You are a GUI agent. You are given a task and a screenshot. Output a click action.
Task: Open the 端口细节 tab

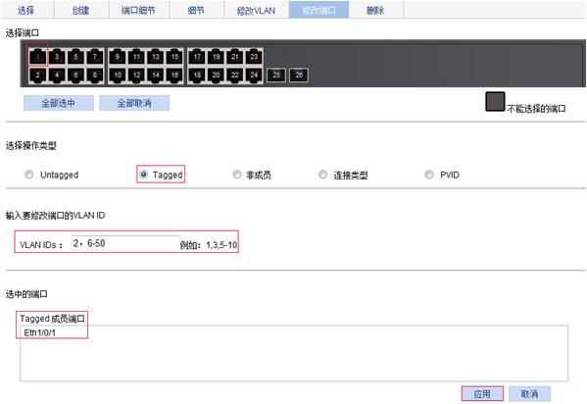coord(138,10)
